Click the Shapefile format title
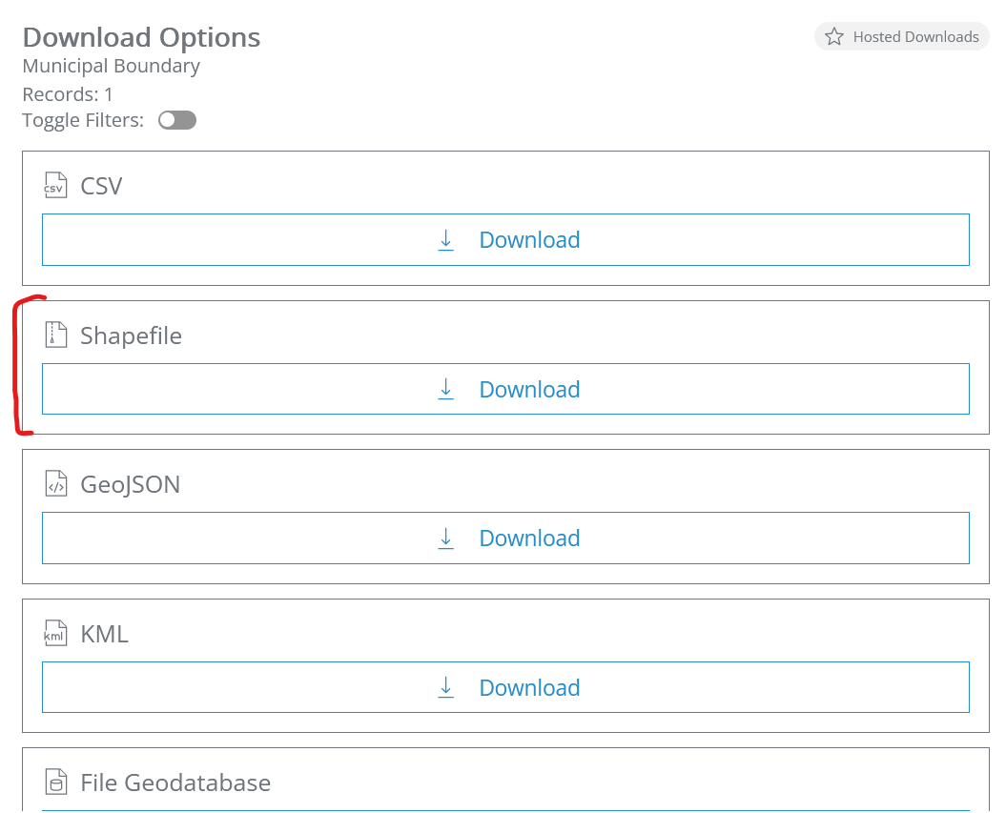Screen dimensions: 1006x813 pyautogui.click(x=131, y=335)
